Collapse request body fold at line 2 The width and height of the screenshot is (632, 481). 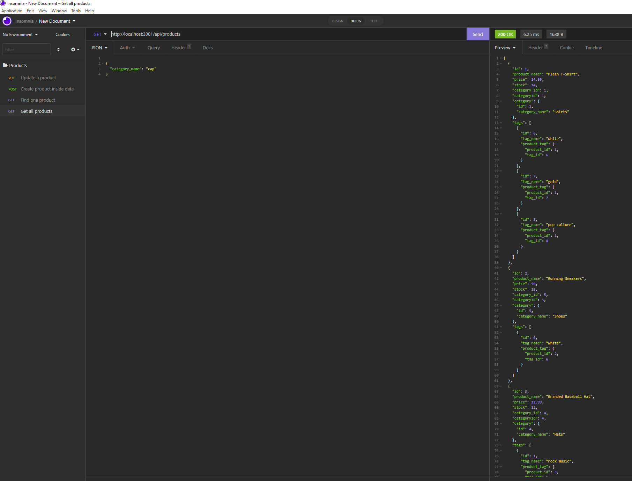[103, 64]
